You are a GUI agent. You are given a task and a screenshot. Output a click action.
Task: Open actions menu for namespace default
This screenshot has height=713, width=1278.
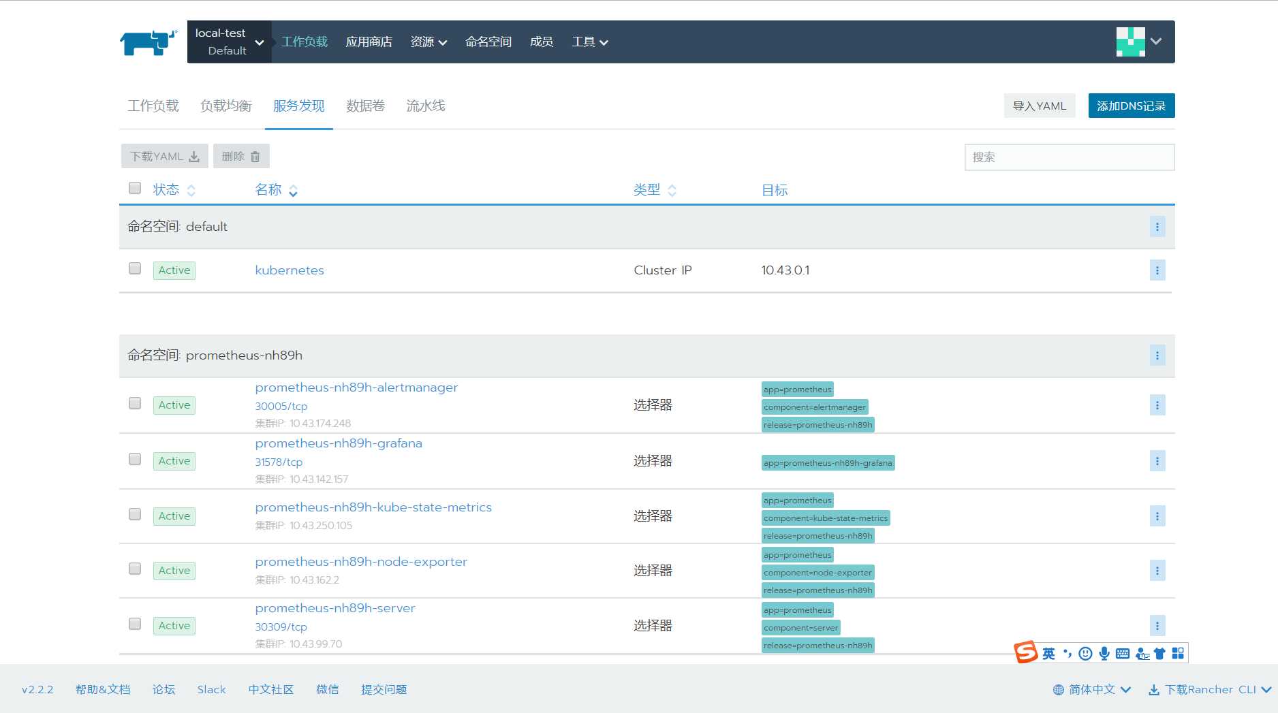(x=1157, y=227)
